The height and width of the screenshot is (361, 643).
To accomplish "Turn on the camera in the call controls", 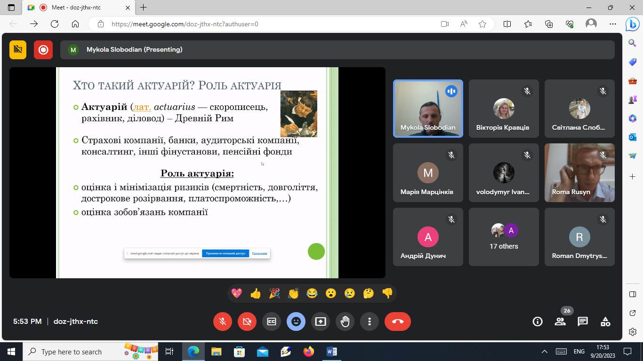I will point(247,322).
